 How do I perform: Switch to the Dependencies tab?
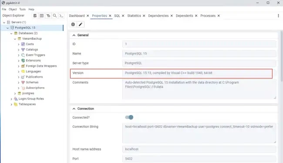click(158, 16)
